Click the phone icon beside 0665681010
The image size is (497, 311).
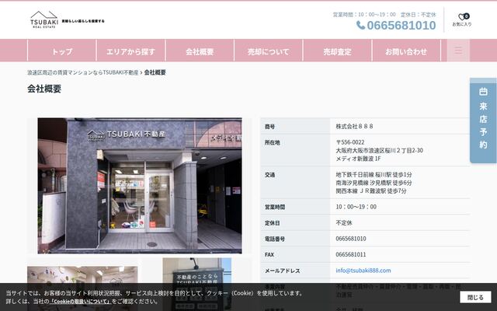(x=360, y=25)
